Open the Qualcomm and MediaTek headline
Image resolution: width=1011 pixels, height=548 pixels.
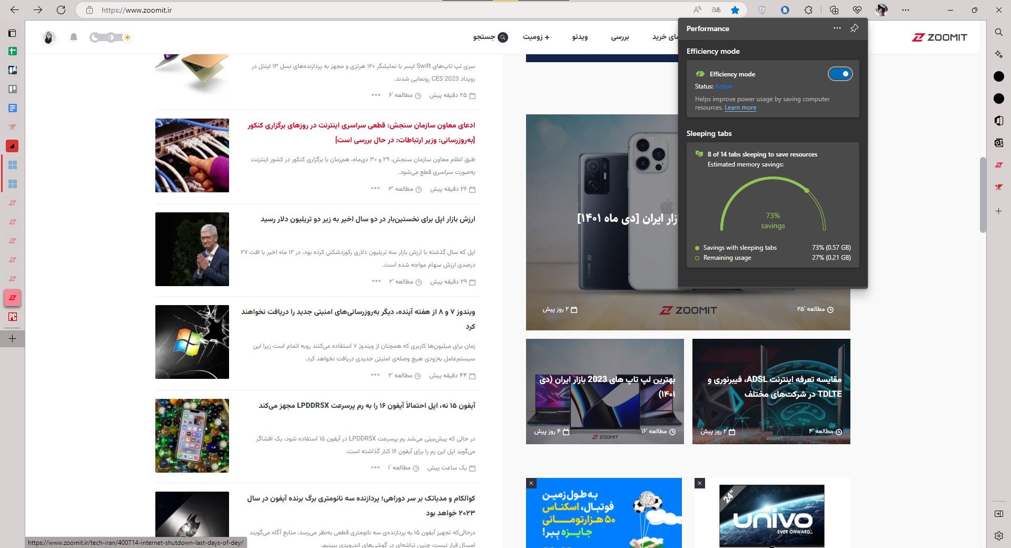[361, 505]
